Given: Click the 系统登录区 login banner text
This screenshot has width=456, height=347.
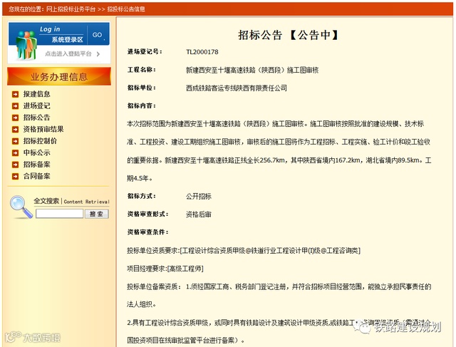Looking at the screenshot, I should coord(67,40).
